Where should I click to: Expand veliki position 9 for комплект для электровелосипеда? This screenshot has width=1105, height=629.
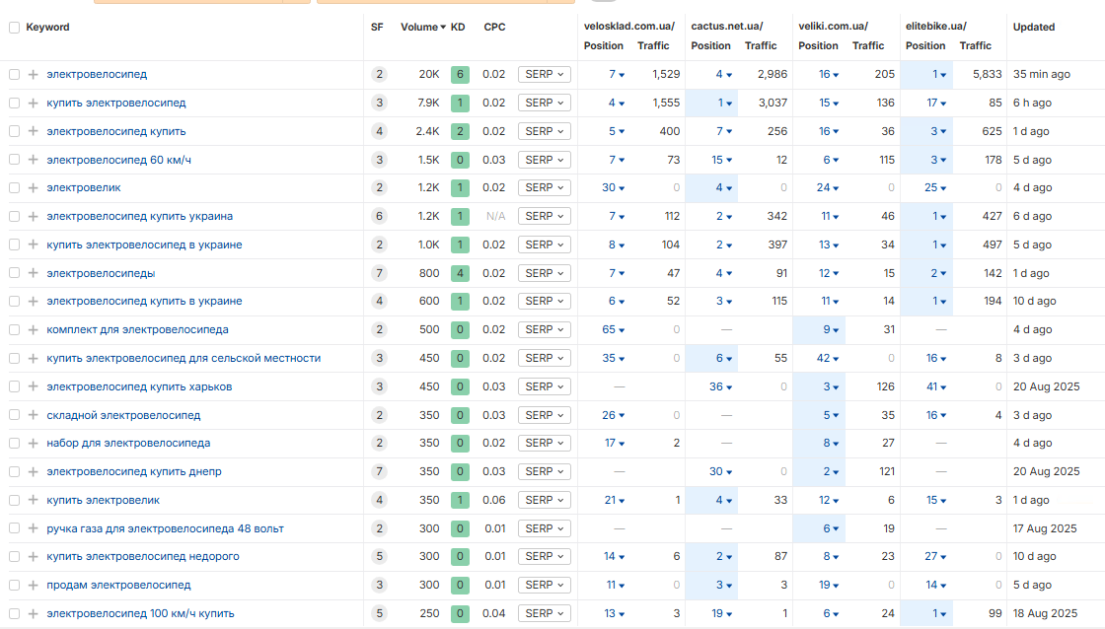click(831, 329)
